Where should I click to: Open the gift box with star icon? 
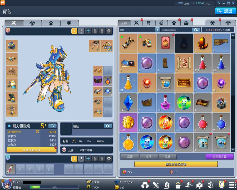(x=178, y=185)
